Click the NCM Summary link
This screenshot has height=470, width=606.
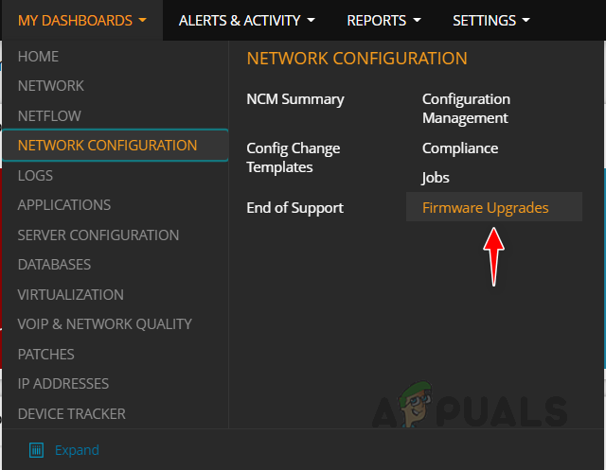click(294, 99)
